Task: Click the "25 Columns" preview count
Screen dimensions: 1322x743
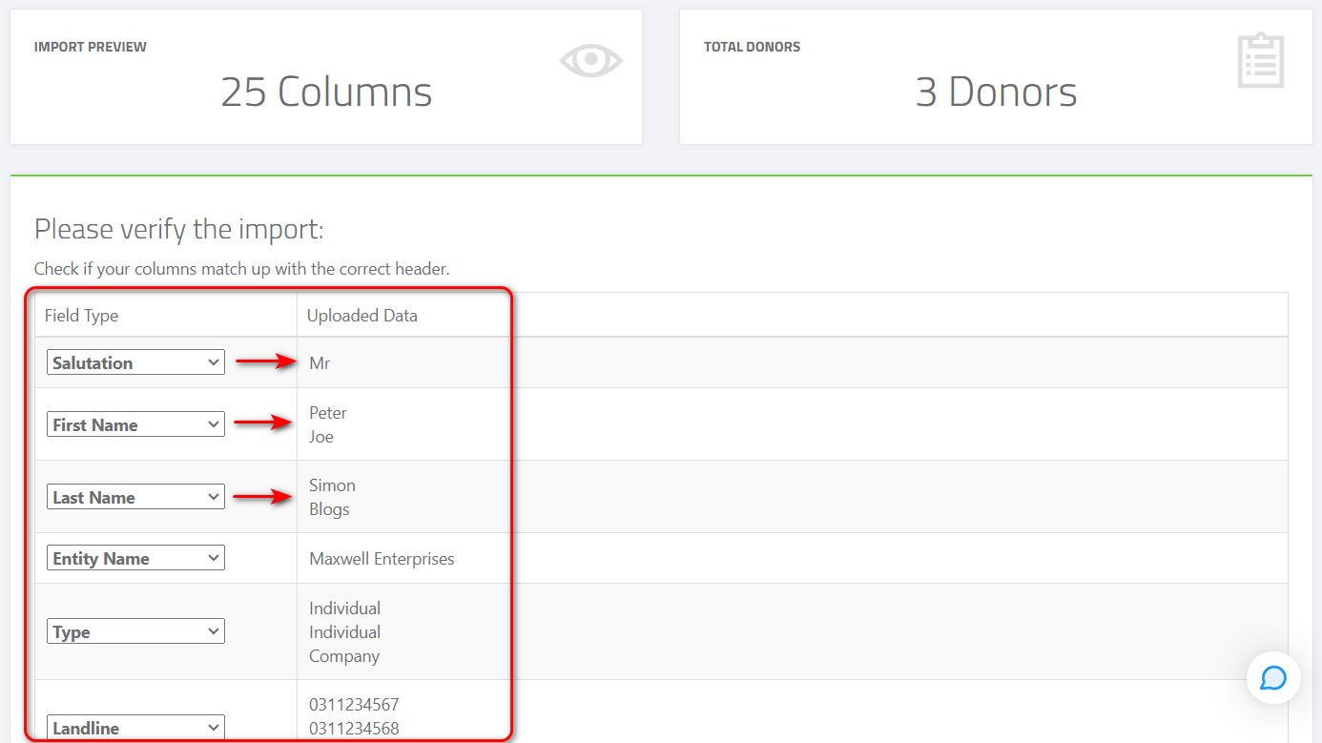Action: [327, 92]
